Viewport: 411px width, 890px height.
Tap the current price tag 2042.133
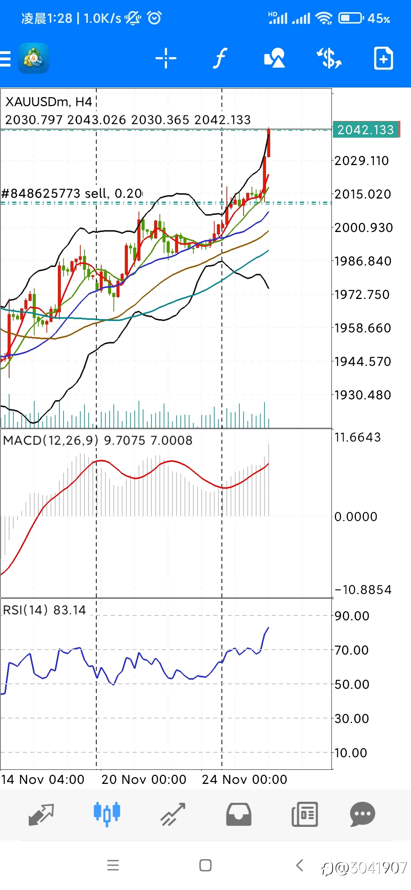click(366, 130)
